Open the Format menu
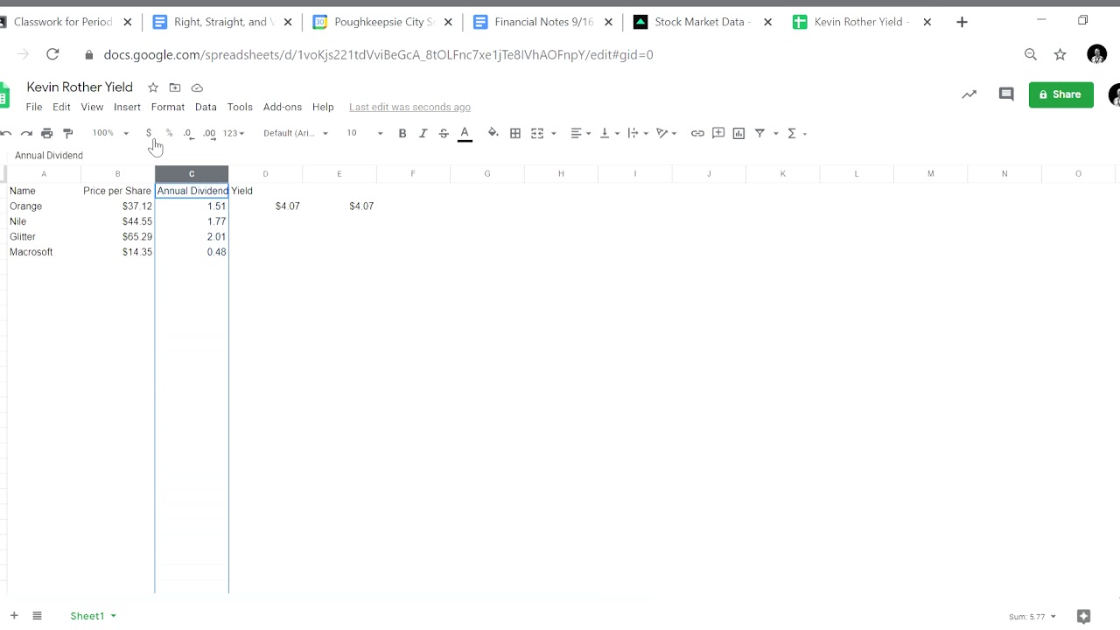Viewport: 1120px width, 630px height. (x=168, y=107)
